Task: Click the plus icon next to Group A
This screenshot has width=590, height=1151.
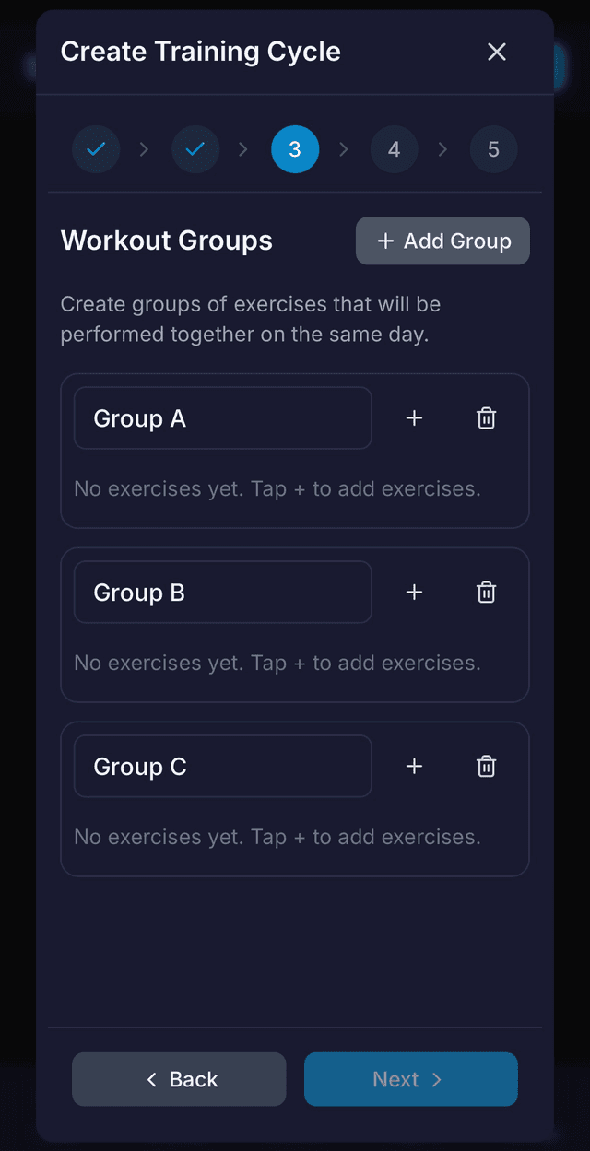Action: [x=414, y=417]
